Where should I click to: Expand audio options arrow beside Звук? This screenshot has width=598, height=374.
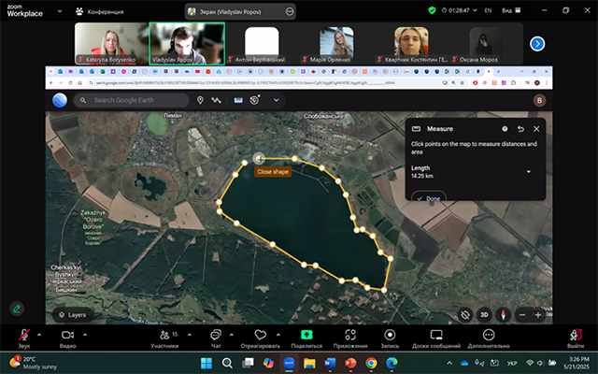click(x=40, y=332)
